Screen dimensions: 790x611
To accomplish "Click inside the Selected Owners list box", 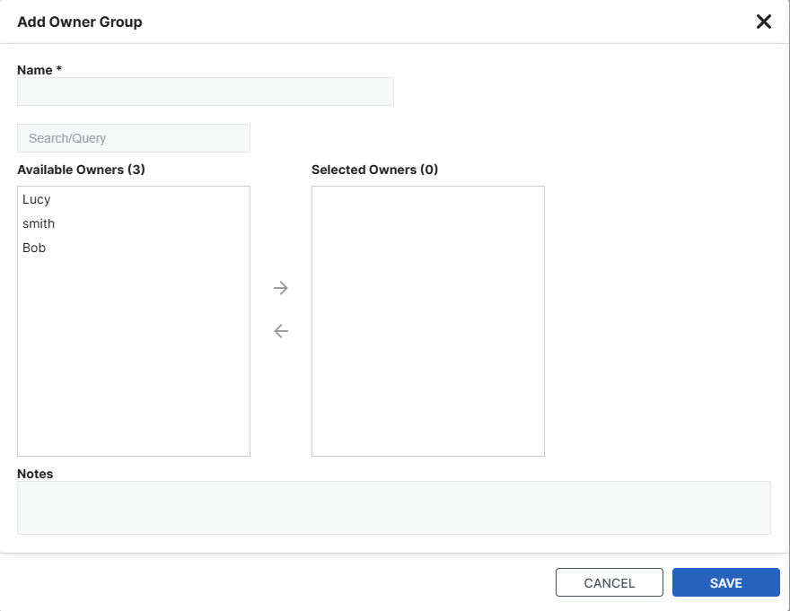I will coord(427,320).
